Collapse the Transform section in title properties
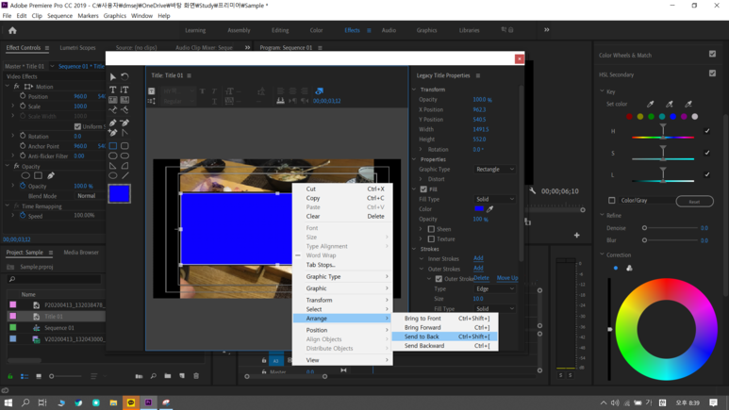The width and height of the screenshot is (729, 410). coord(414,90)
